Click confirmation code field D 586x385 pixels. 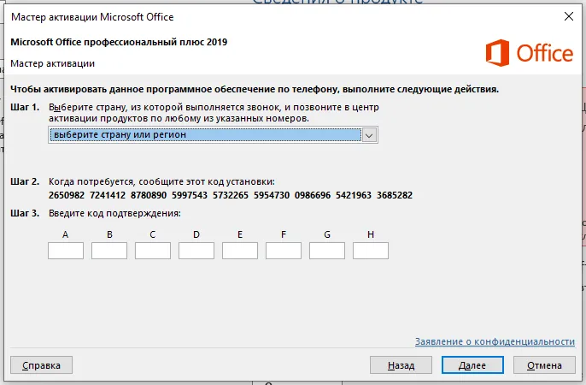tap(196, 251)
